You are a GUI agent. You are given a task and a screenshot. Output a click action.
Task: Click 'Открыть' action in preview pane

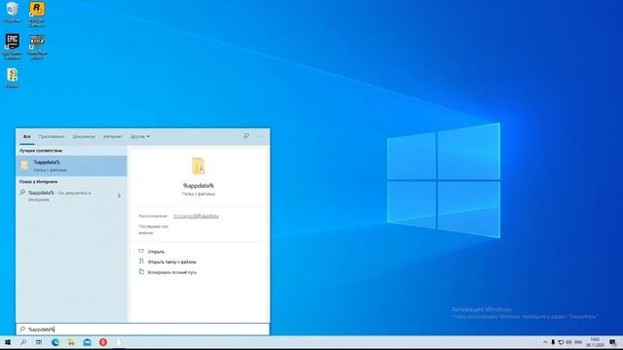tap(156, 252)
